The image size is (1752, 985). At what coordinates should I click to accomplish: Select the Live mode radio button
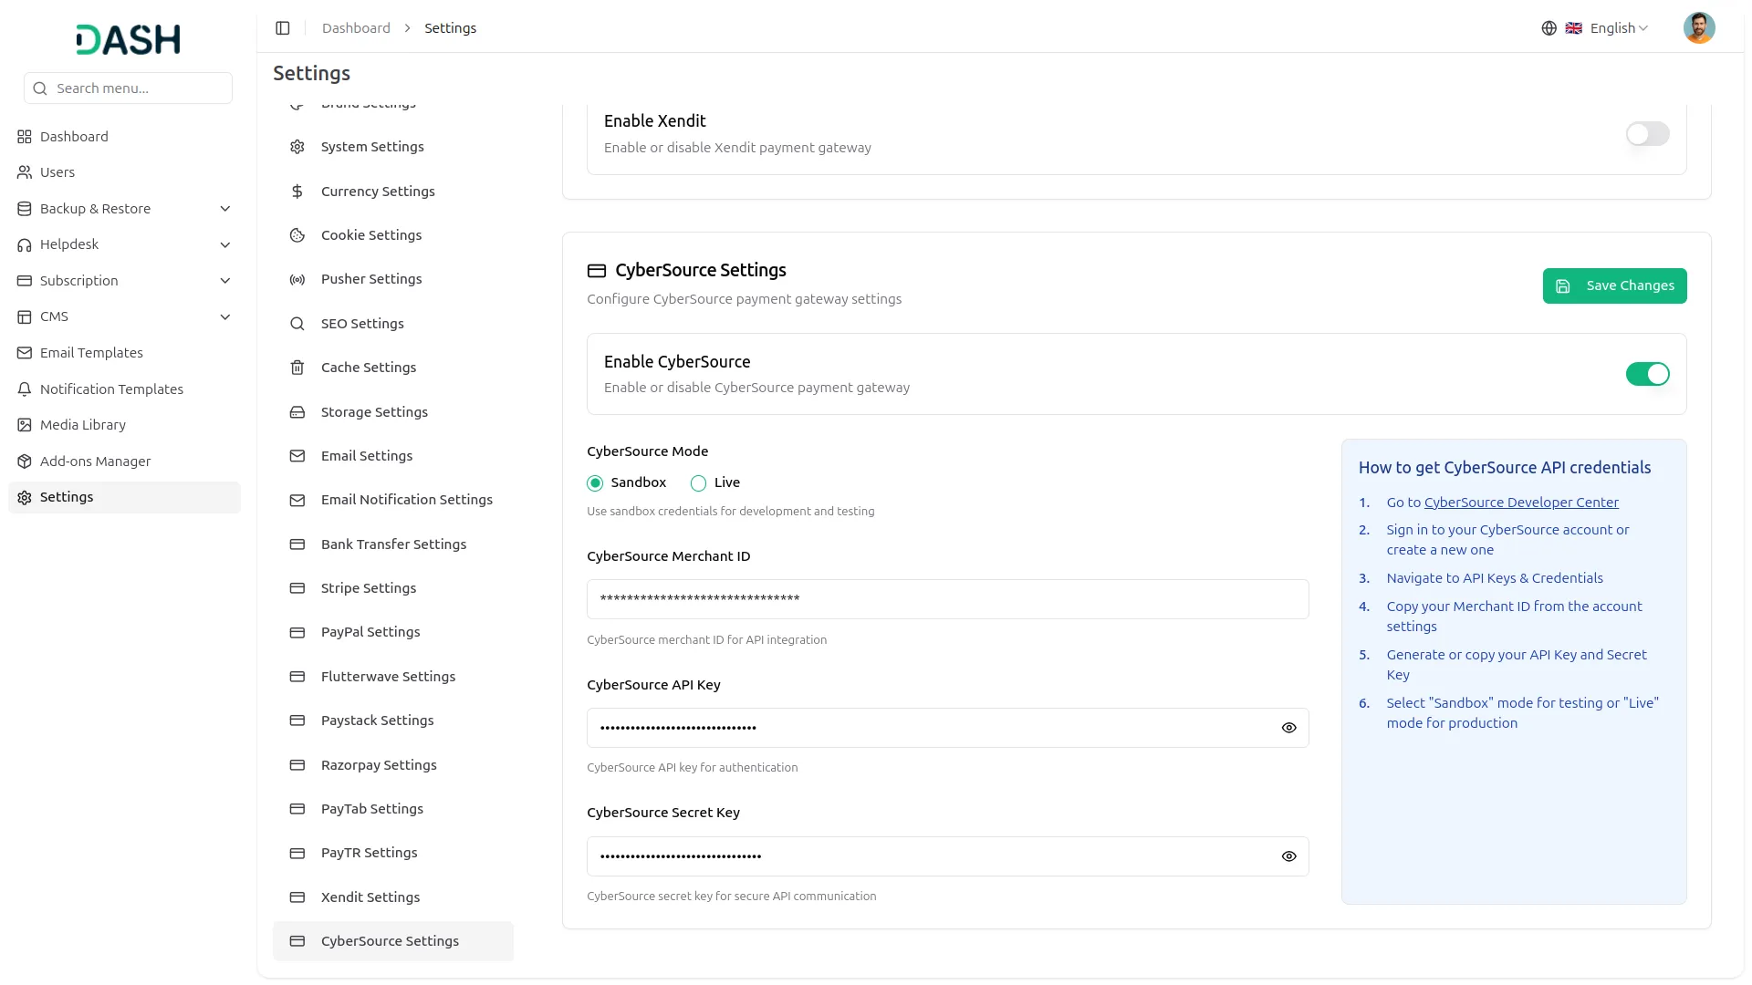point(698,482)
